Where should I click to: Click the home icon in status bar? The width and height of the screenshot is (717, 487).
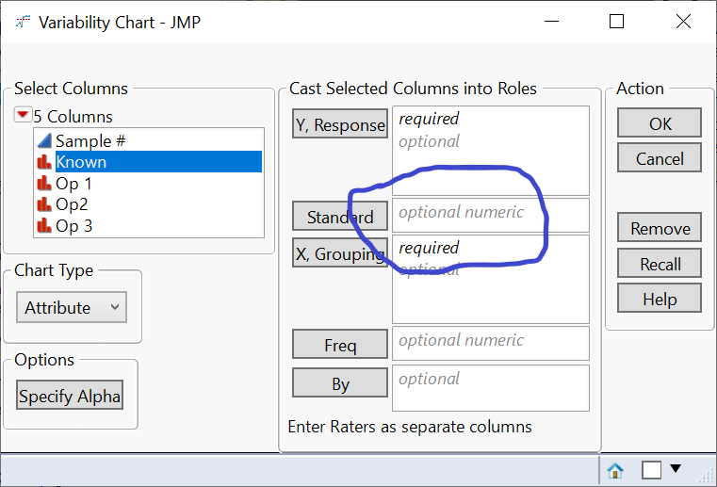[x=615, y=469]
